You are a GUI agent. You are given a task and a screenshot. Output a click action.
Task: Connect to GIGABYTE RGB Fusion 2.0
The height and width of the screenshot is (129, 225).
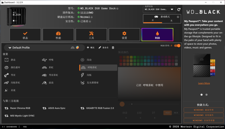97,108
